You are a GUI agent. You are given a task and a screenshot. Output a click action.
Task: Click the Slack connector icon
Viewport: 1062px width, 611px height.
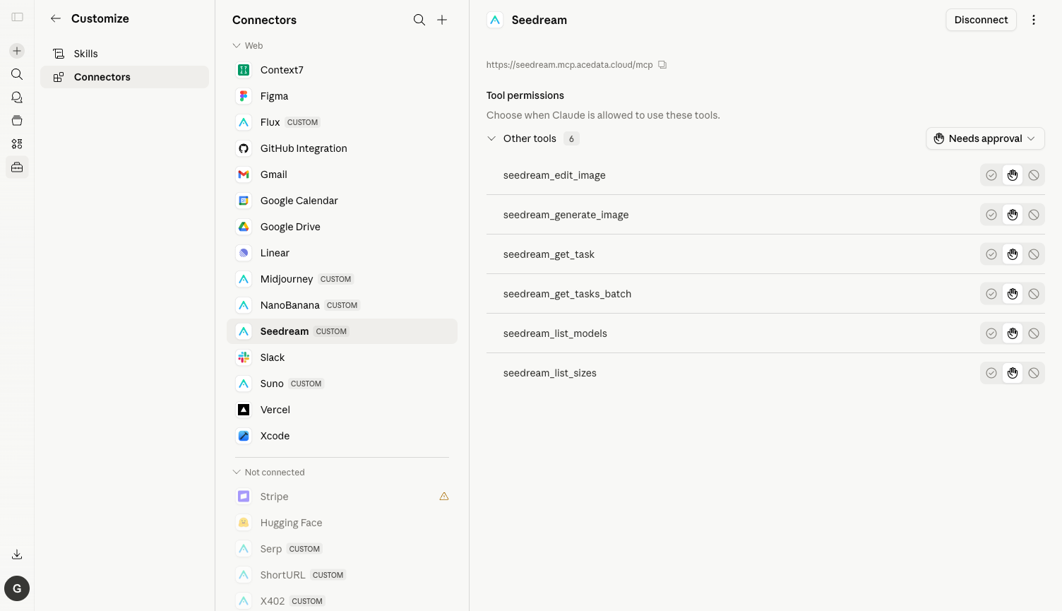[244, 357]
